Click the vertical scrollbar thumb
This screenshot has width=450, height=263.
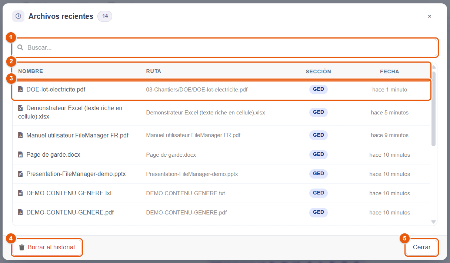coord(434,109)
